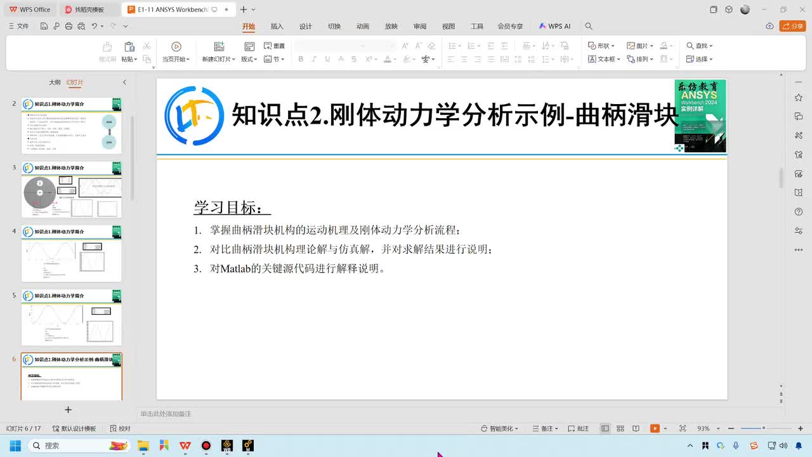Click the help question mark sidebar icon
Viewport: 812px width, 457px height.
click(x=799, y=211)
